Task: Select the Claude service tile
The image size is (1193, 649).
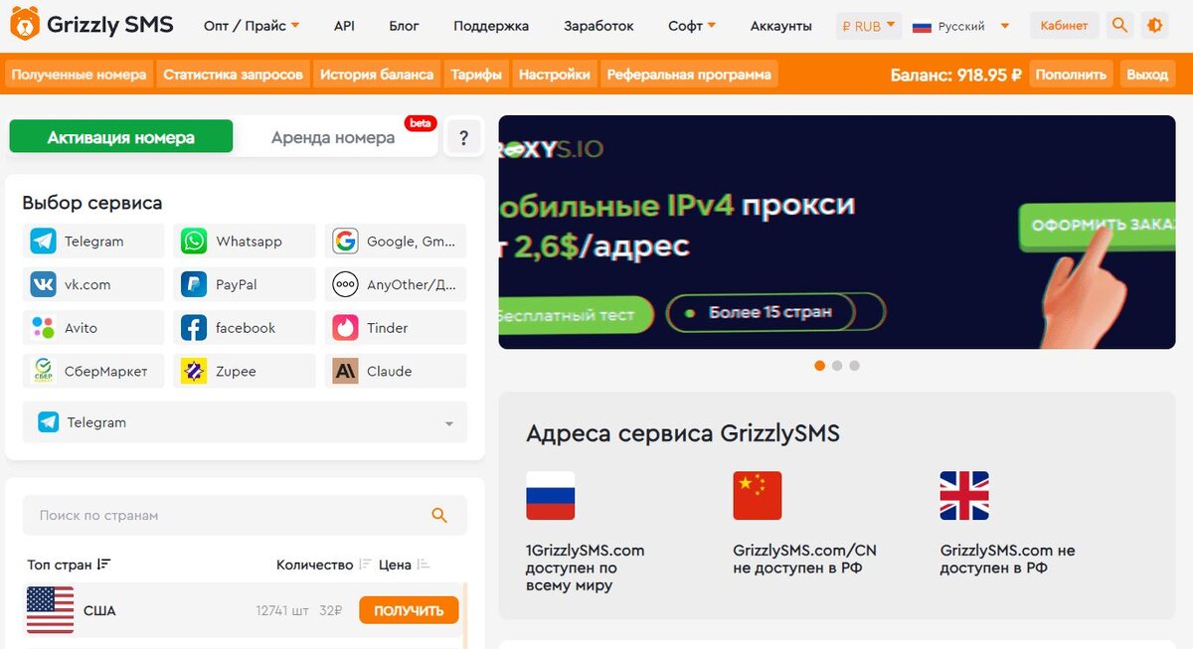Action: [x=396, y=371]
